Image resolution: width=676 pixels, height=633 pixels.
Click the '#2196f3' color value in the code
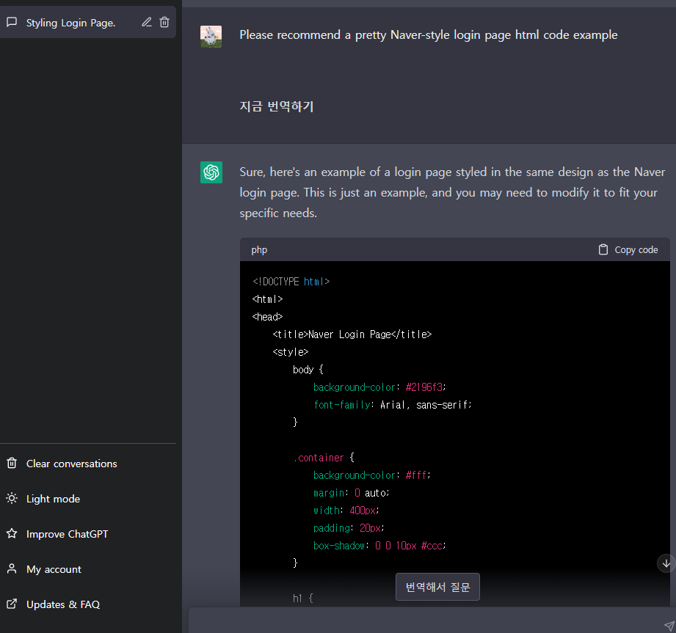pyautogui.click(x=425, y=387)
